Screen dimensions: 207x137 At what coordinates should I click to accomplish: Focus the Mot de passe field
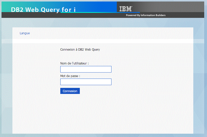click(x=86, y=82)
